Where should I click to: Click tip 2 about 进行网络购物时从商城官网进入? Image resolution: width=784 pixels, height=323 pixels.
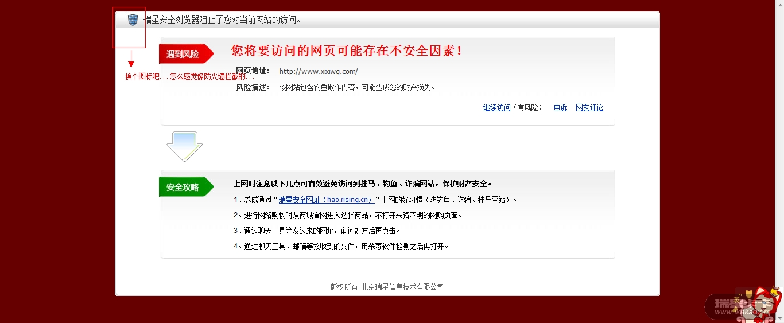coord(348,215)
